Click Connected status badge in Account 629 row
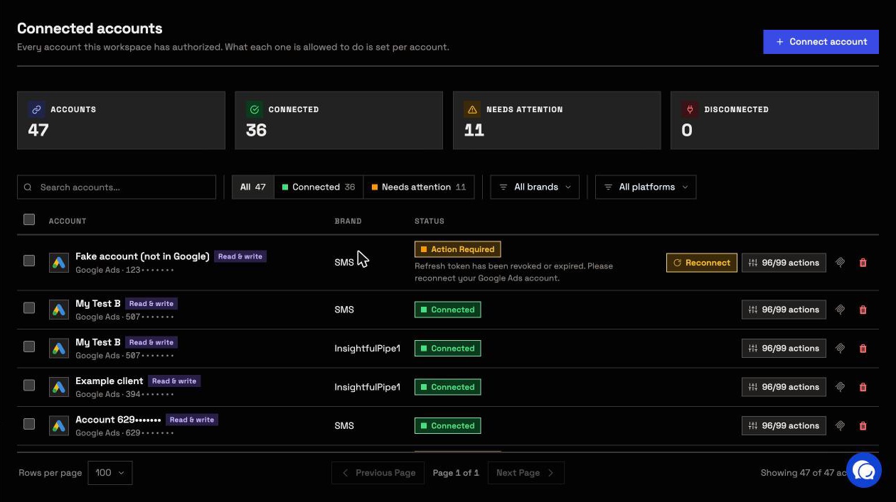 448,426
